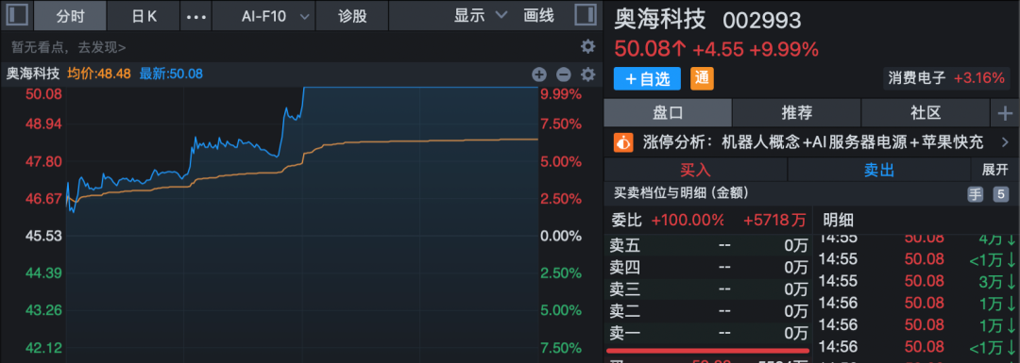Open chart settings gear next to zoom icons
This screenshot has height=363, width=1020.
(588, 74)
